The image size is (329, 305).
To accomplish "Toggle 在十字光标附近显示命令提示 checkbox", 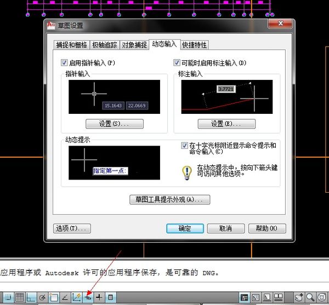I will pyautogui.click(x=184, y=145).
